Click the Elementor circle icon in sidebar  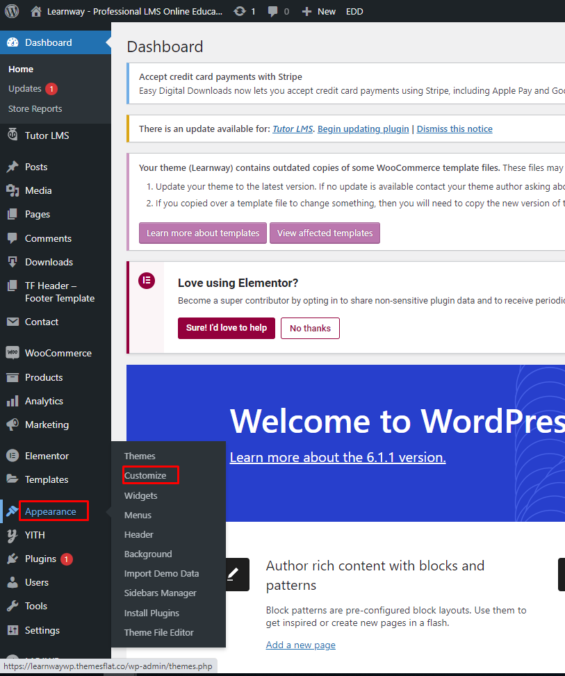point(13,456)
